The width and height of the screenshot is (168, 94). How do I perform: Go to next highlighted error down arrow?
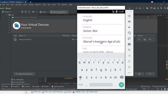[166, 15]
